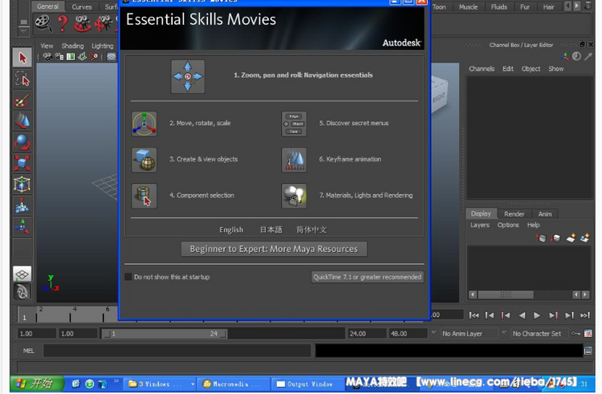Open Channel Box Object menu
This screenshot has height=394, width=602.
coord(531,69)
